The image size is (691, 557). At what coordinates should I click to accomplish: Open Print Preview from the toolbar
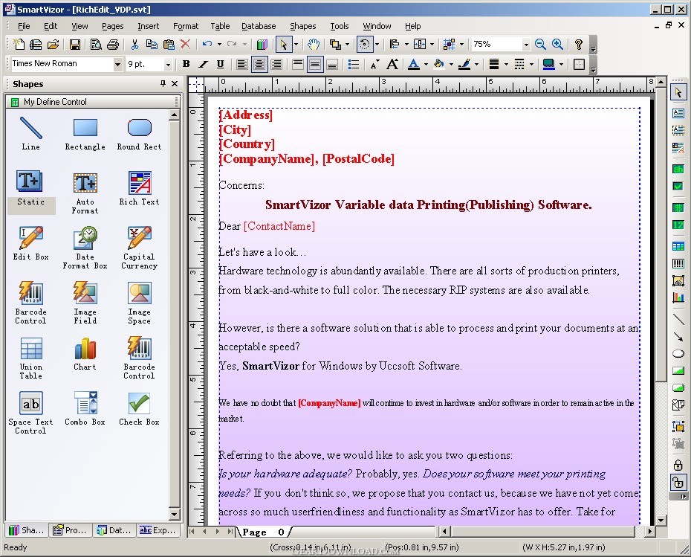click(x=96, y=44)
